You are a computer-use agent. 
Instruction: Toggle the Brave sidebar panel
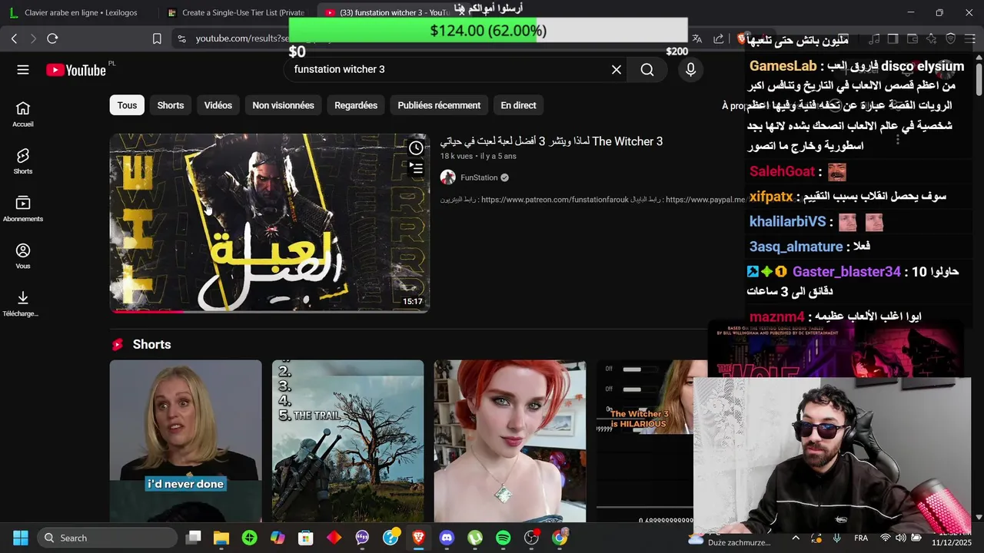pos(893,38)
